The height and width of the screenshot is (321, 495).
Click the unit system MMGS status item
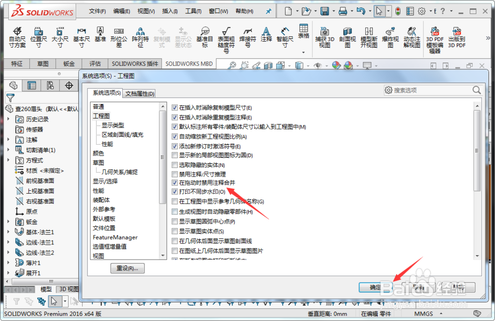(x=423, y=314)
